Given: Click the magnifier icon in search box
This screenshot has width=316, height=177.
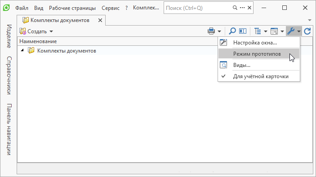Looking at the screenshot, I should (235, 8).
